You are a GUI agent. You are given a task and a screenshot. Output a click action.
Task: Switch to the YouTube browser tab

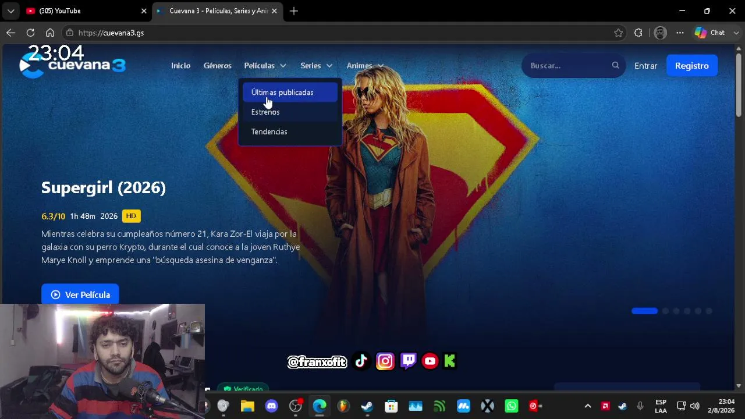(x=86, y=10)
